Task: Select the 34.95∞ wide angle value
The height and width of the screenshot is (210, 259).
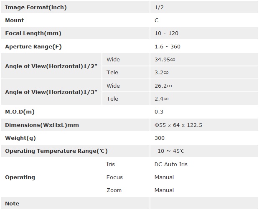Action: (165, 60)
